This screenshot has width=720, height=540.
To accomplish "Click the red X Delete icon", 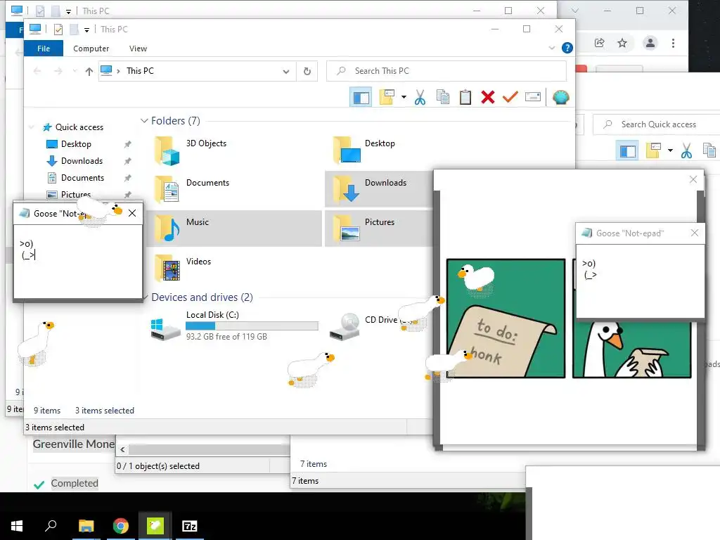I will pos(488,97).
